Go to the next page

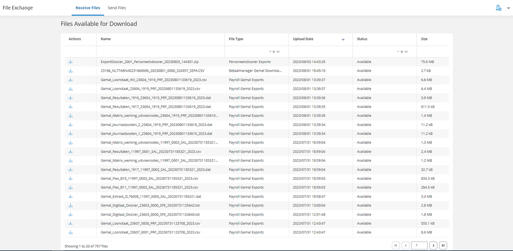click(x=433, y=245)
